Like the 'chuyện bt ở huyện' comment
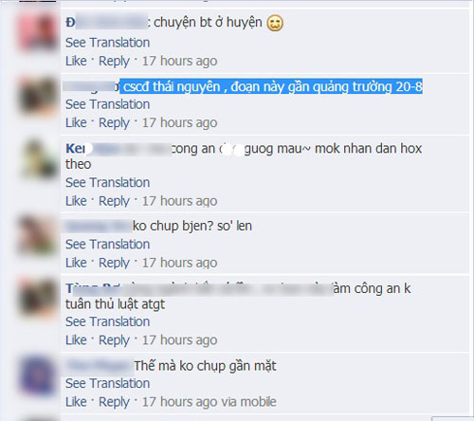Image resolution: width=474 pixels, height=421 pixels. 76,61
